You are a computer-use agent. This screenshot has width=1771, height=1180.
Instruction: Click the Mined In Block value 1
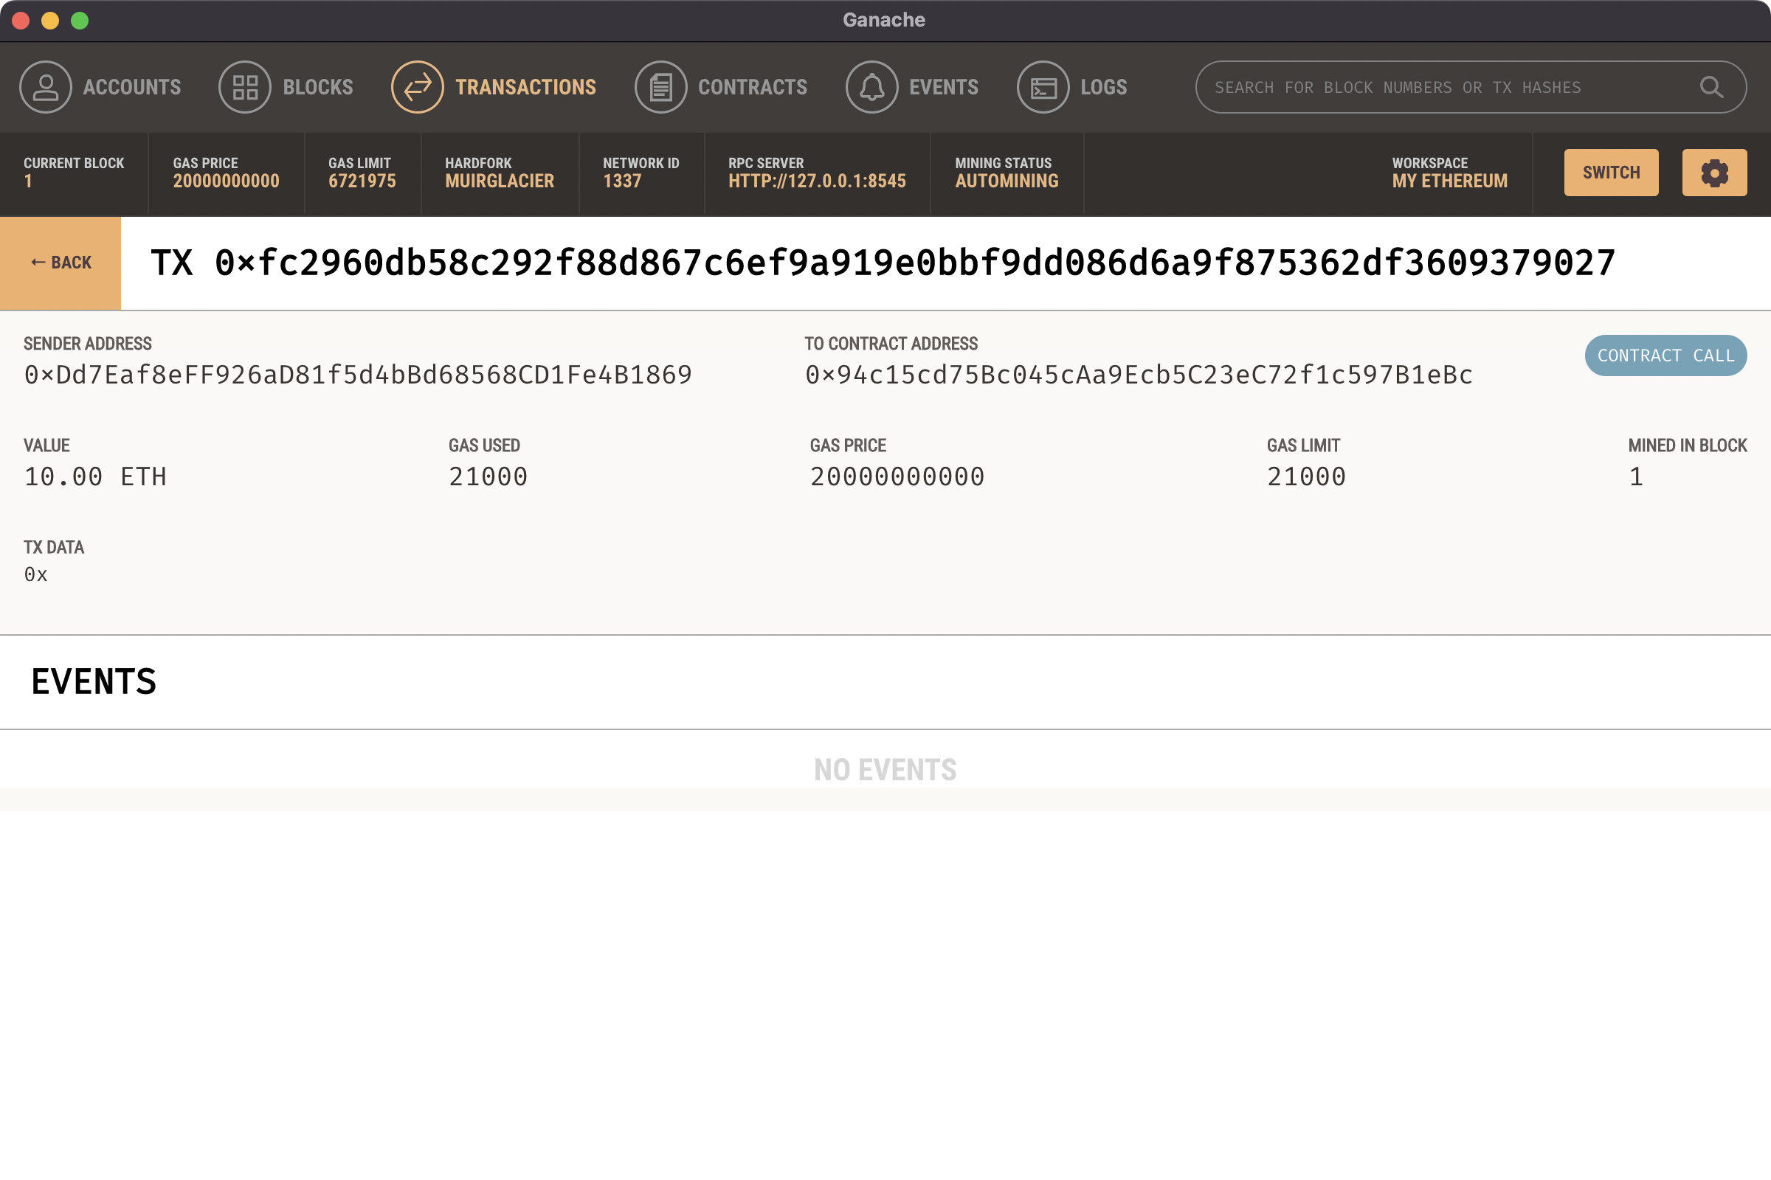pyautogui.click(x=1636, y=476)
